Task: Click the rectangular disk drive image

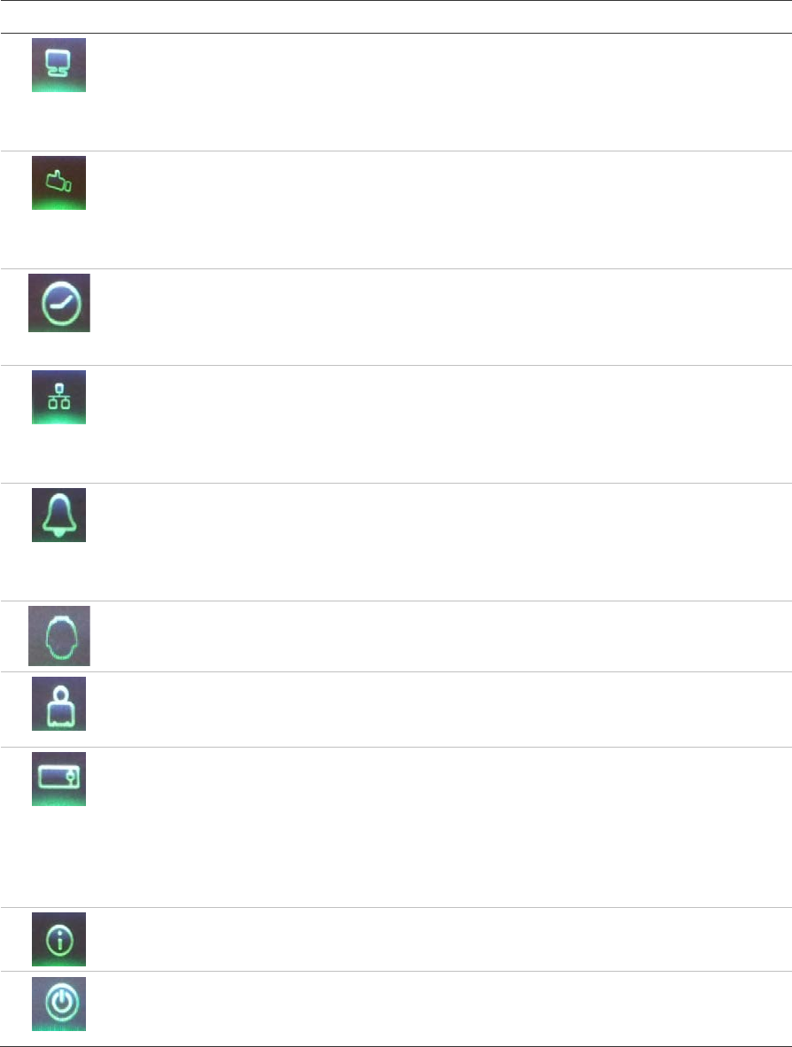Action: tap(58, 779)
